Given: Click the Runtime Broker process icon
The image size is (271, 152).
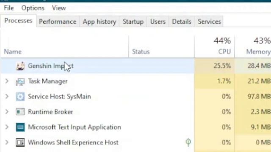Looking at the screenshot, I should 20,112.
